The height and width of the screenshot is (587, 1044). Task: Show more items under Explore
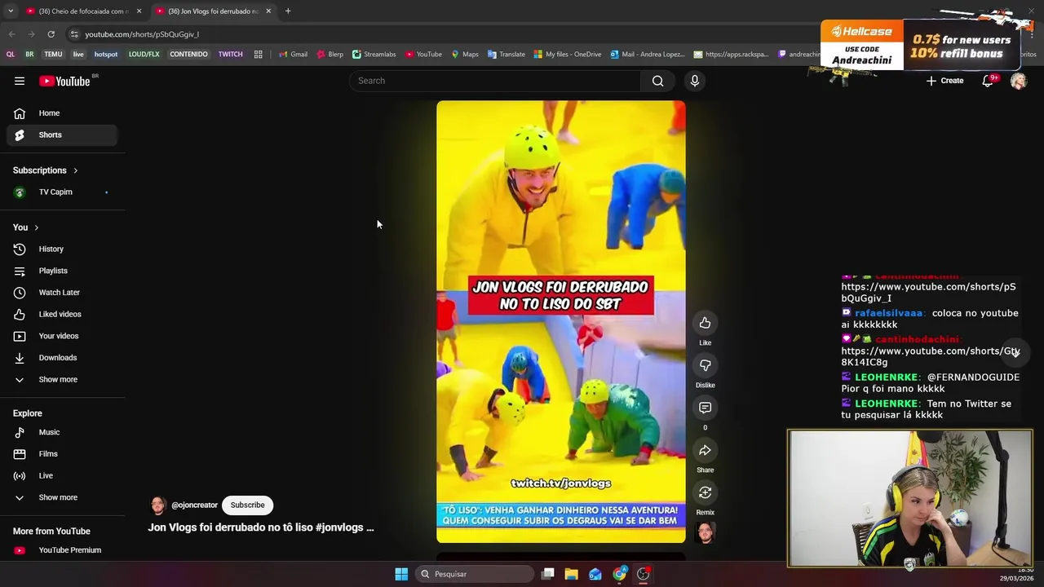click(x=62, y=497)
